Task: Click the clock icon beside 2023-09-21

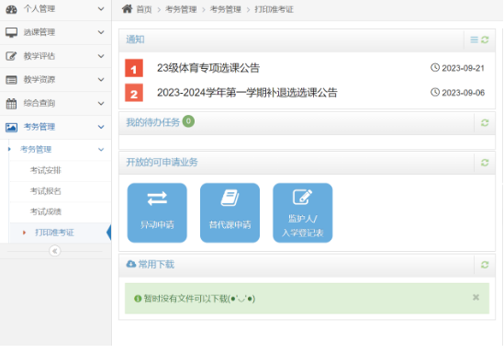Action: (435, 68)
